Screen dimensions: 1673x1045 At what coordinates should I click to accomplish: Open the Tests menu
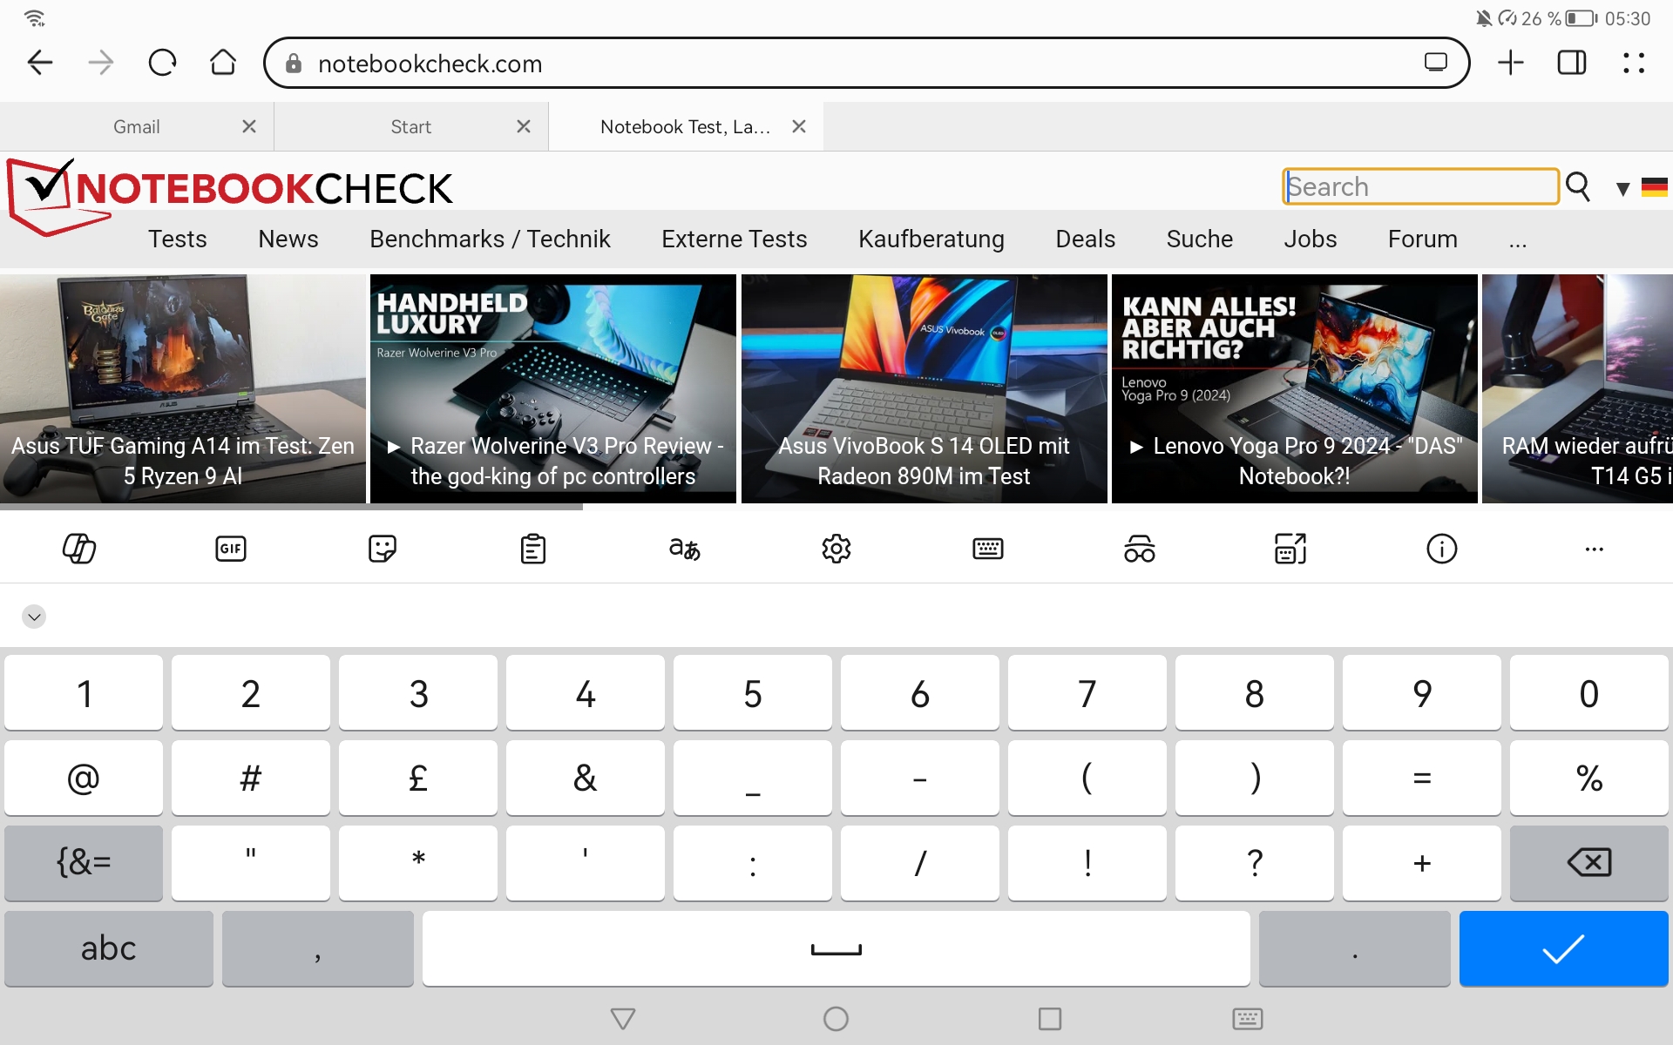tap(178, 239)
